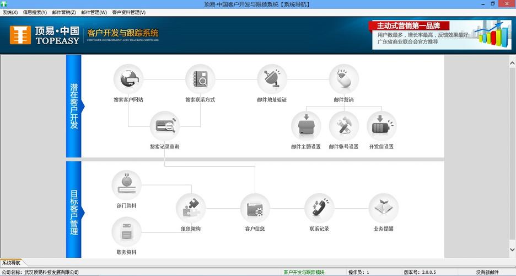Click the 业务提醒 label
516x276 pixels.
(383, 229)
